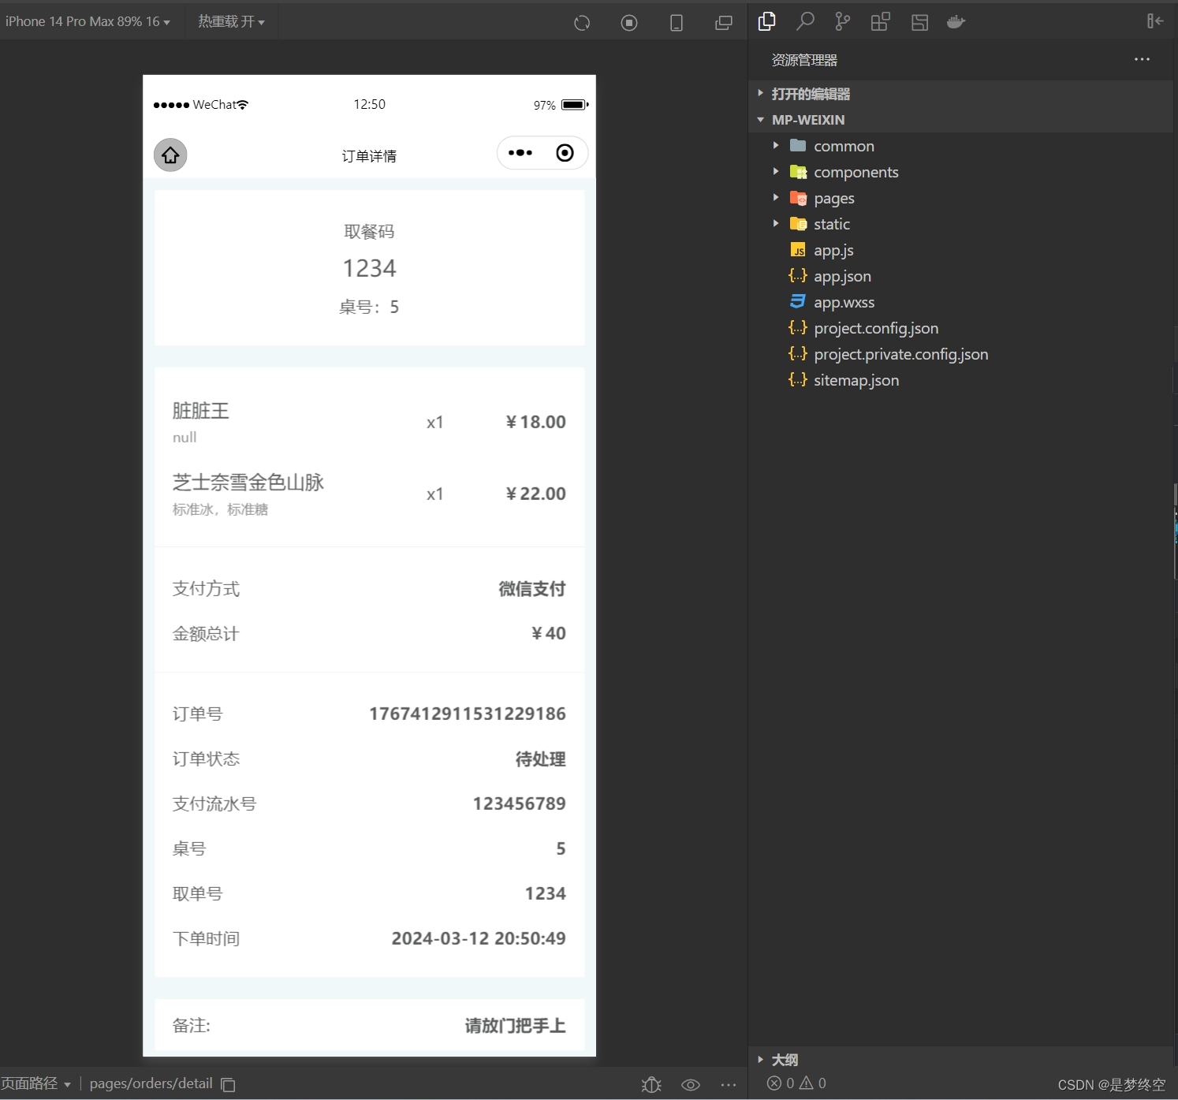Click the remark 请放门把手上
The image size is (1178, 1100).
coord(515,1026)
